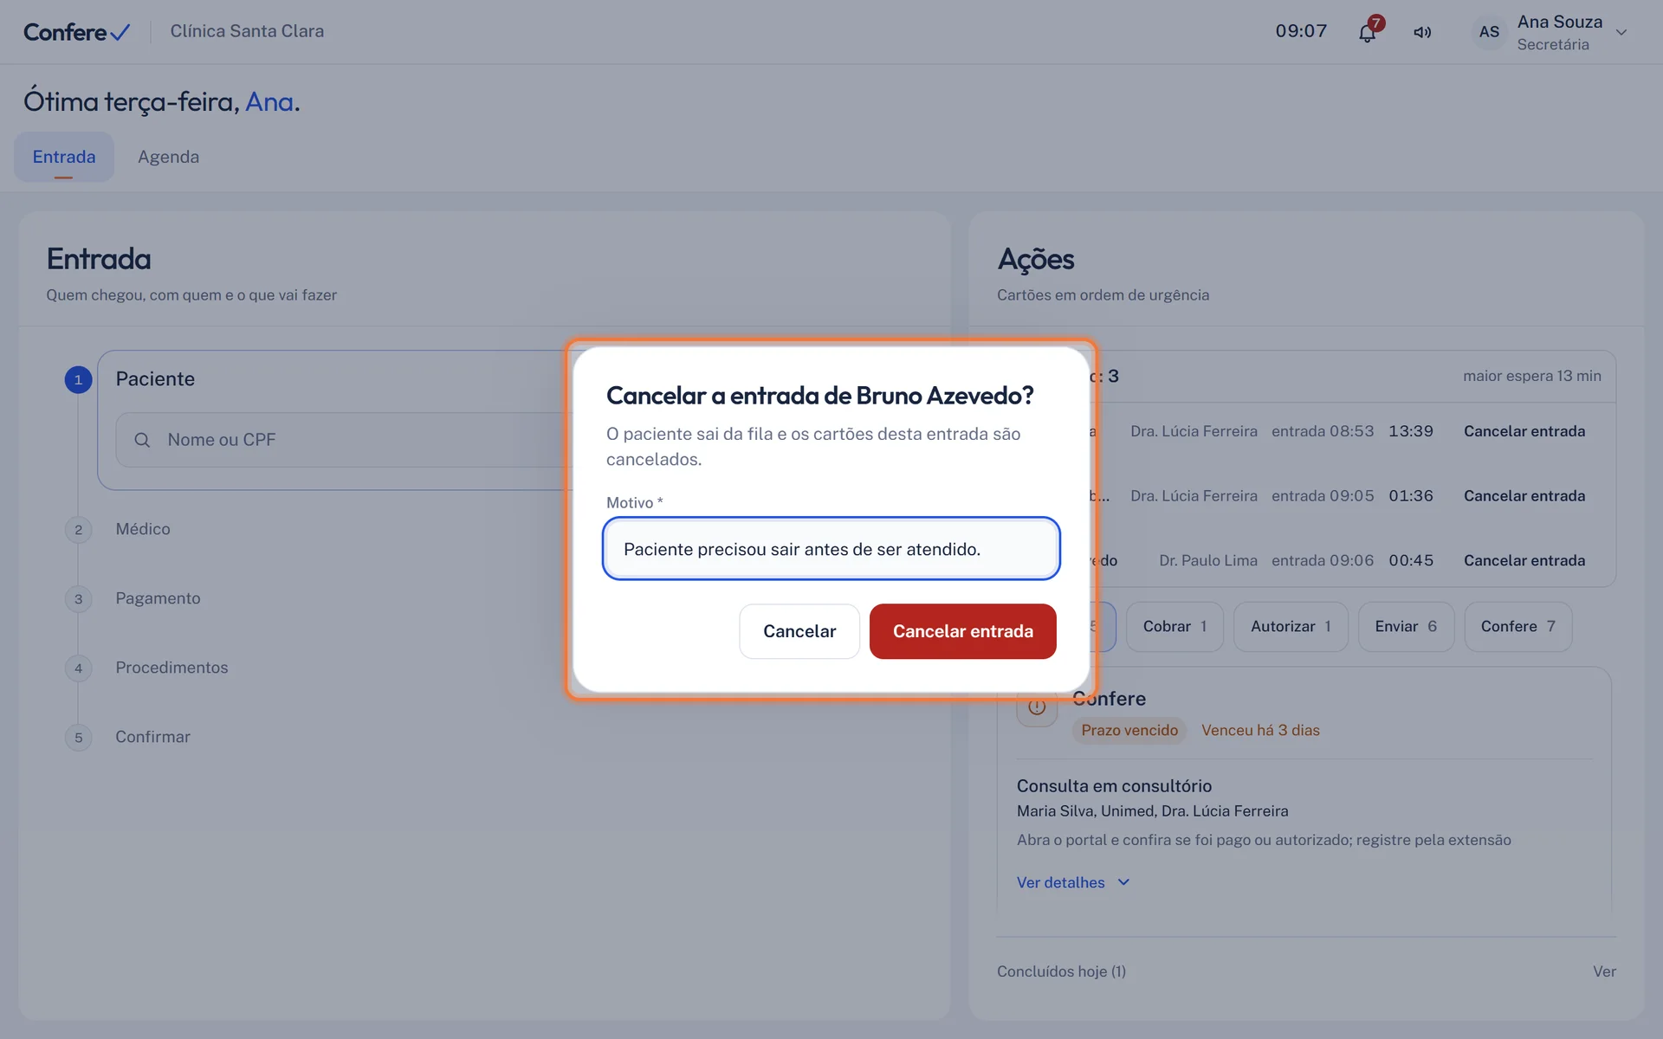Click the Confere card alert icon
Screen dimensions: 1663x1039
[1037, 707]
